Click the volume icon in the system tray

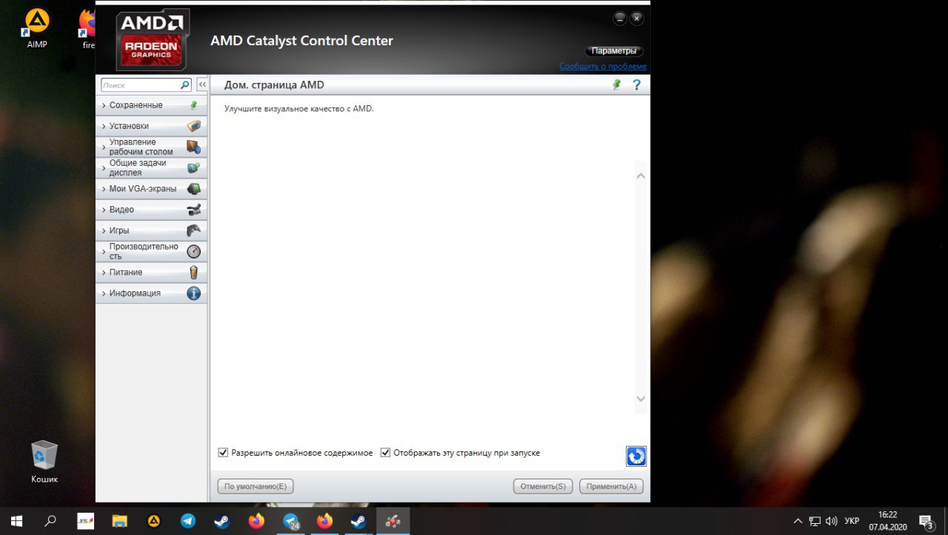[831, 521]
